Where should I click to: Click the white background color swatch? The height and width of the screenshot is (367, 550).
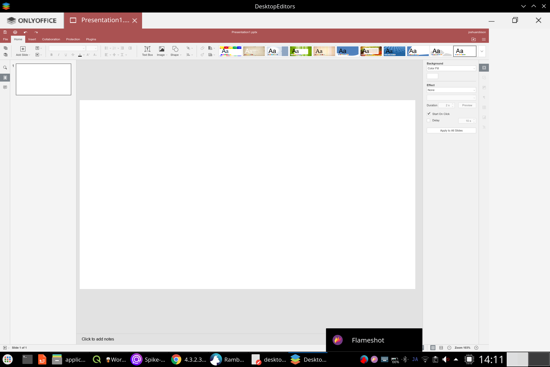[432, 76]
